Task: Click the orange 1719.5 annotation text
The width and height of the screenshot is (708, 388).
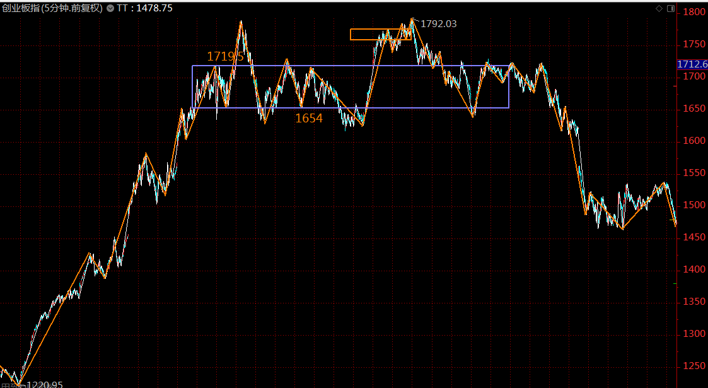Action: pyautogui.click(x=225, y=57)
